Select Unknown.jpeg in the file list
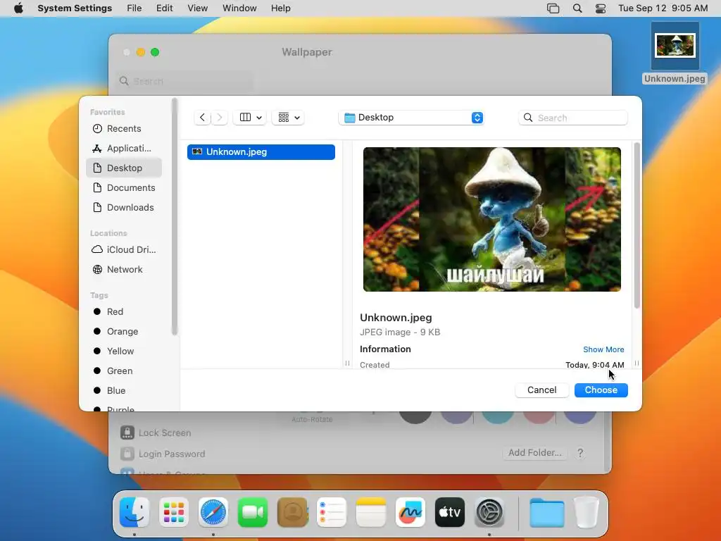The height and width of the screenshot is (541, 721). [261, 152]
